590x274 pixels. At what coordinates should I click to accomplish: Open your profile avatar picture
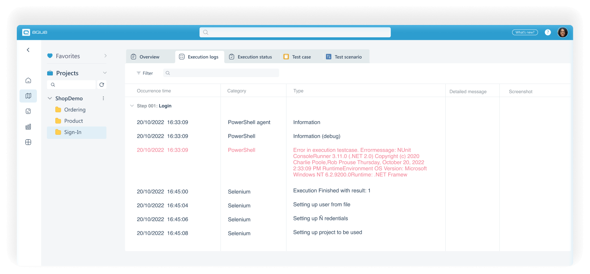[563, 32]
